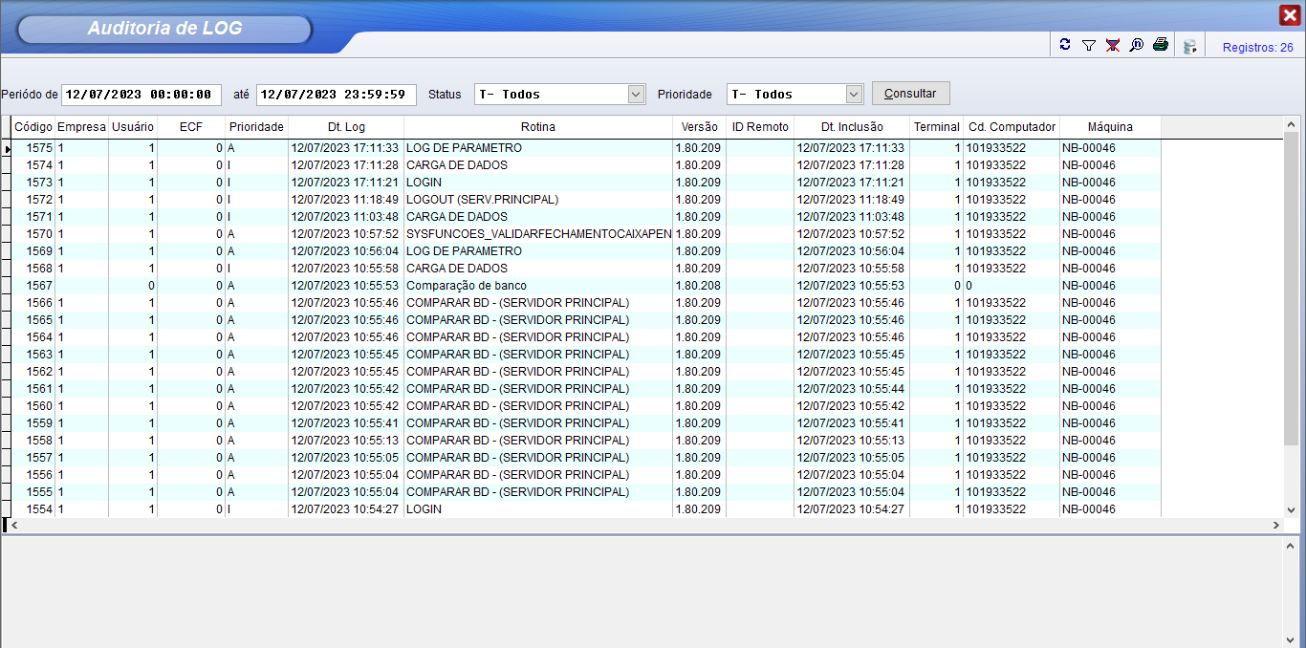Image resolution: width=1306 pixels, height=648 pixels.
Task: Open the Prioridade dropdown
Action: (x=854, y=94)
